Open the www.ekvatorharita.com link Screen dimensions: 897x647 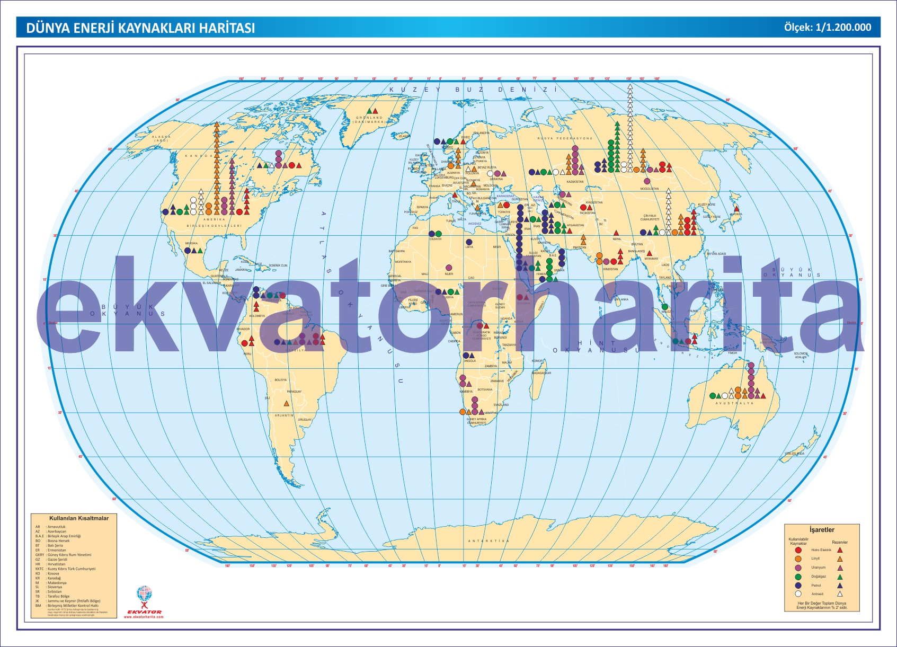coord(144,617)
